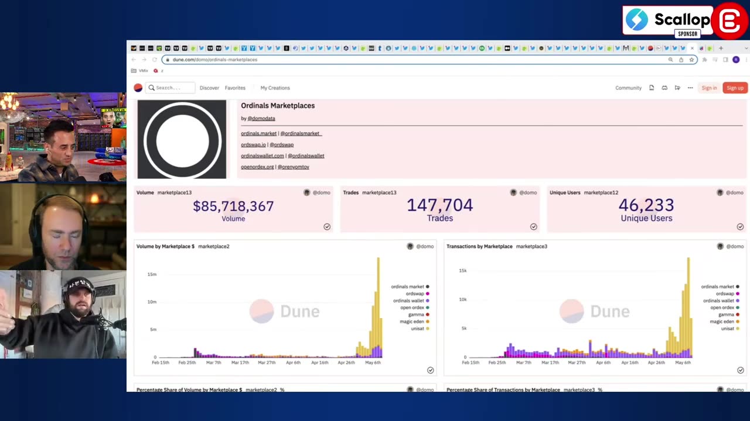Viewport: 750px width, 421px height.
Task: Click the verified checkmark on Unique Users card
Action: [740, 226]
